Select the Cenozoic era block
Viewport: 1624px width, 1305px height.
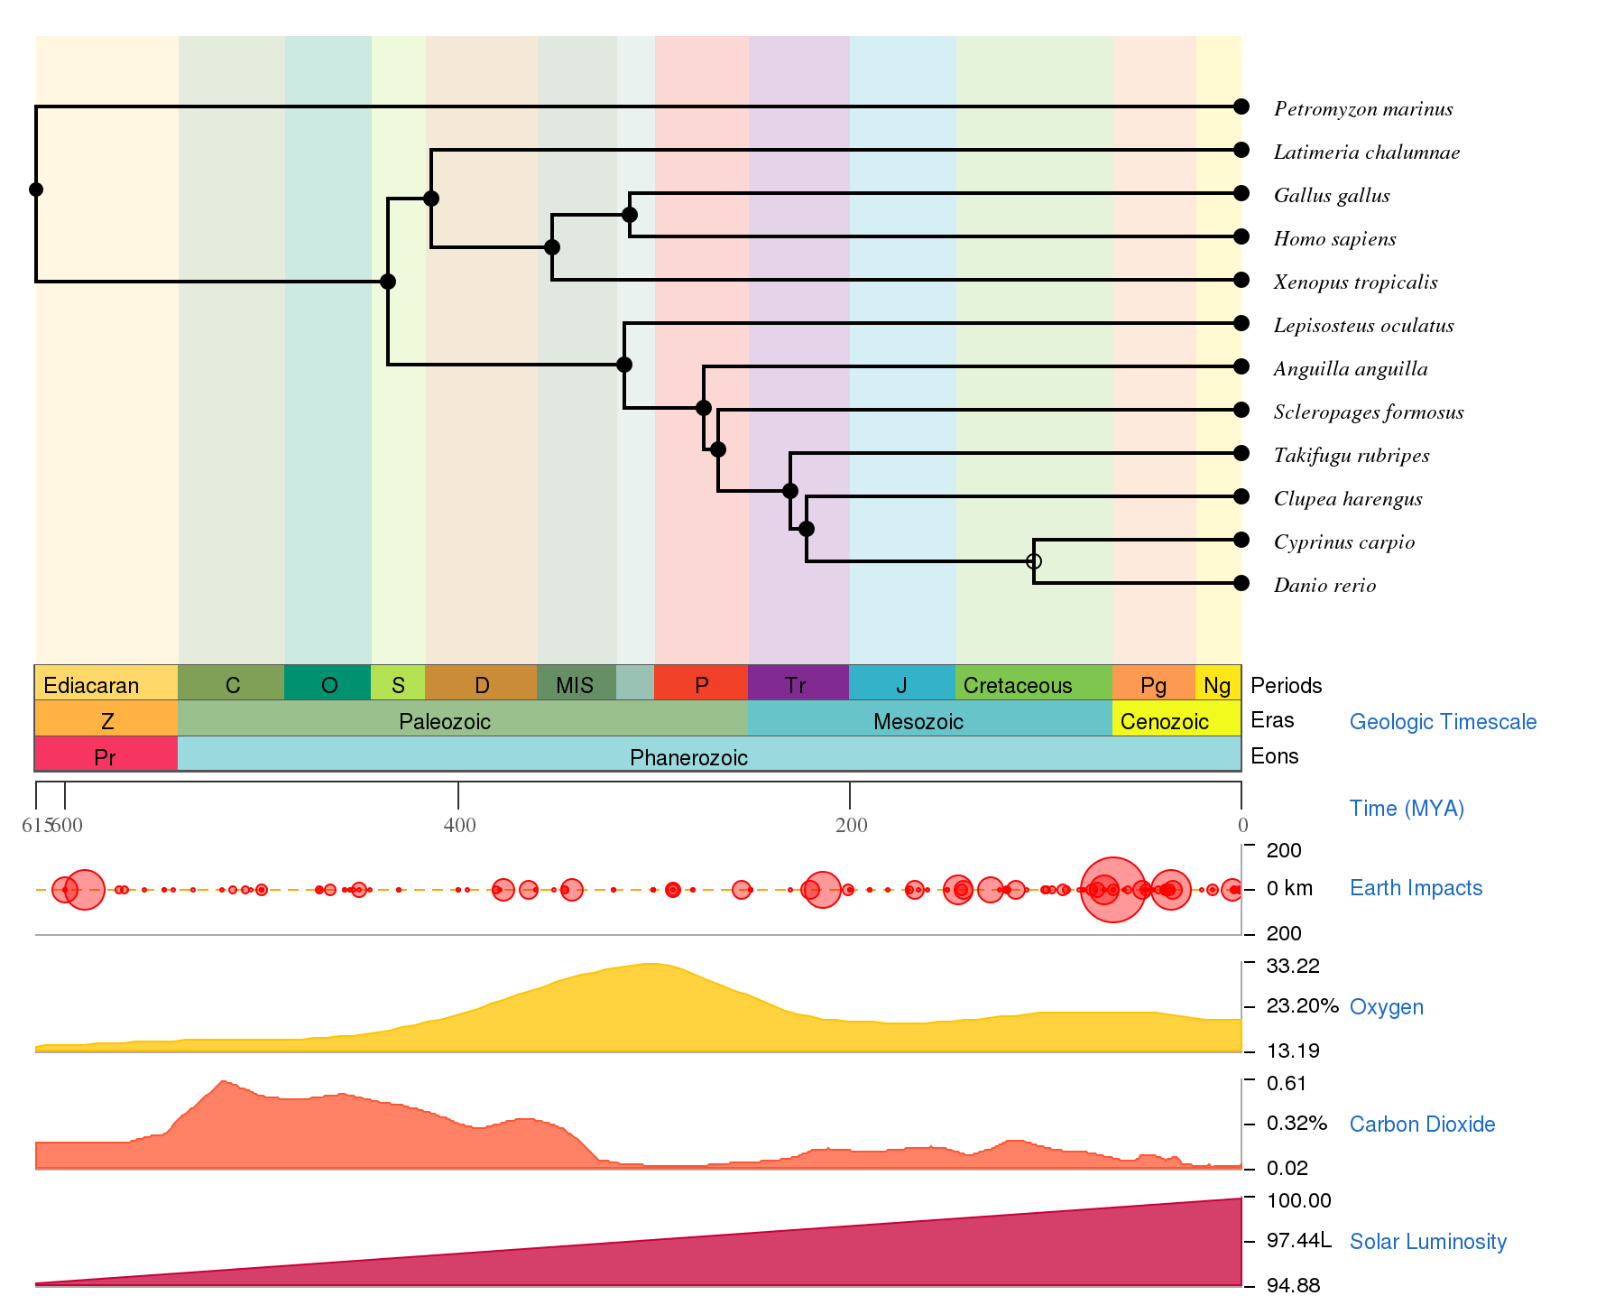(x=1176, y=718)
